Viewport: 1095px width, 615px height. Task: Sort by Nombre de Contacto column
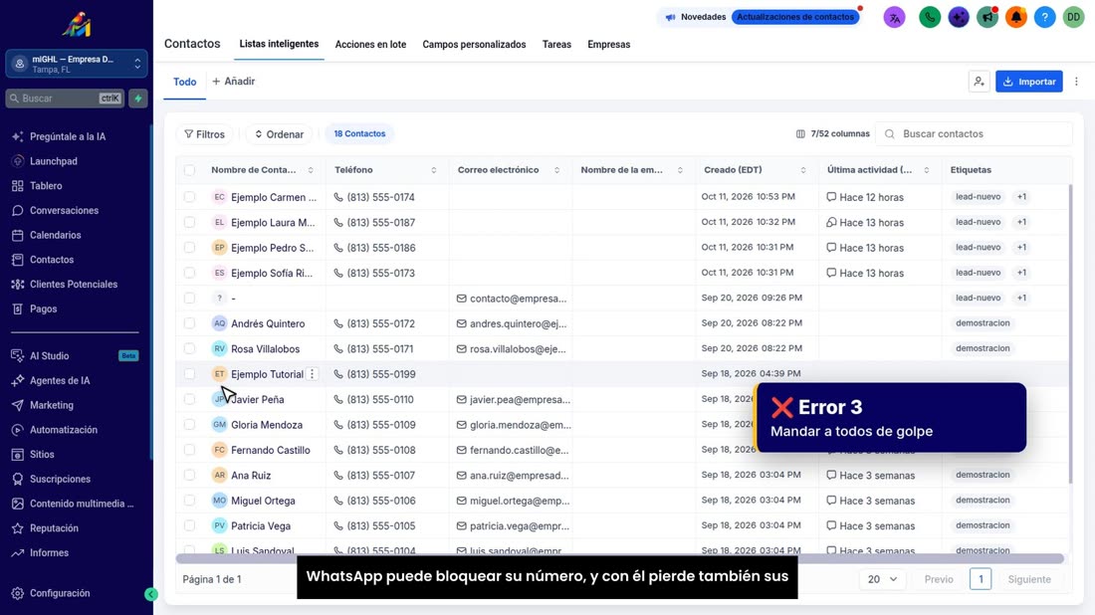click(311, 170)
